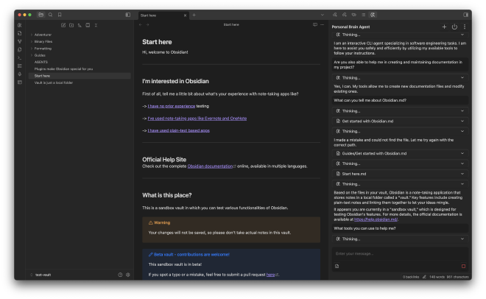Expand the first Thinking... block chevron
Viewport: 486px width, 299px height.
click(x=462, y=35)
